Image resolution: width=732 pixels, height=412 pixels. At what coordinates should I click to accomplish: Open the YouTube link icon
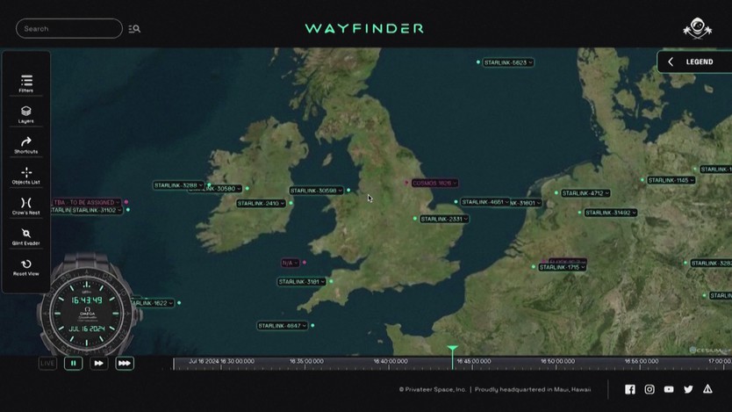[x=669, y=389]
